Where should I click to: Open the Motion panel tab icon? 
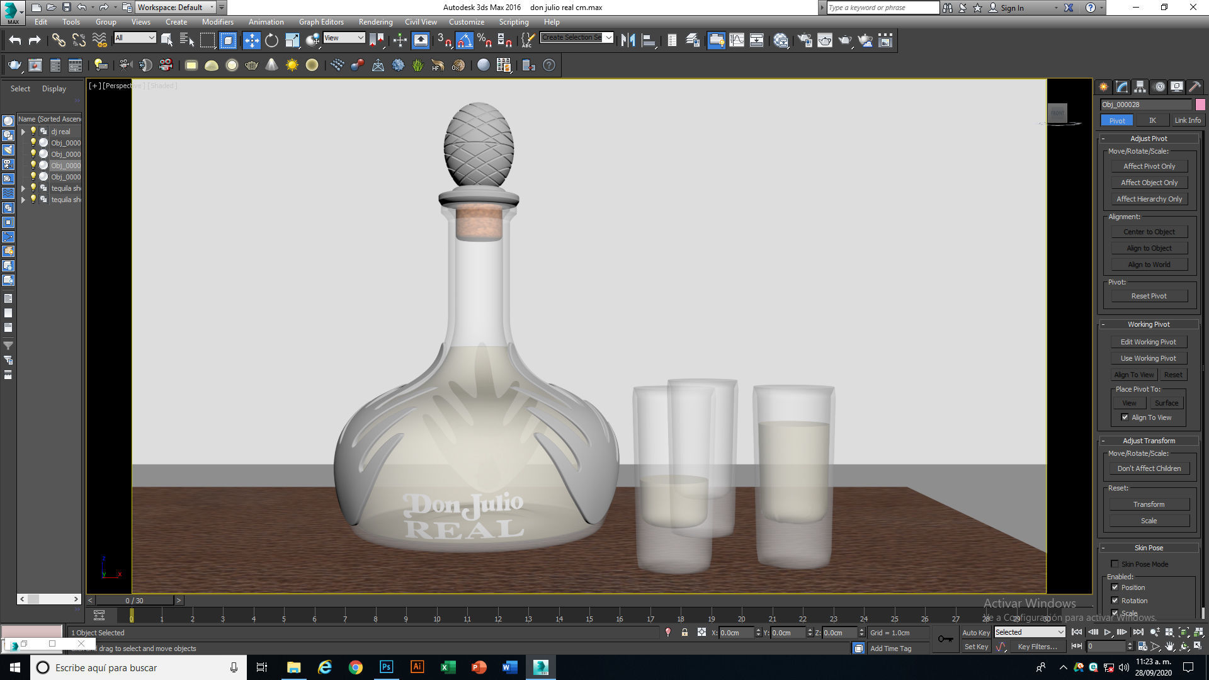(1159, 87)
